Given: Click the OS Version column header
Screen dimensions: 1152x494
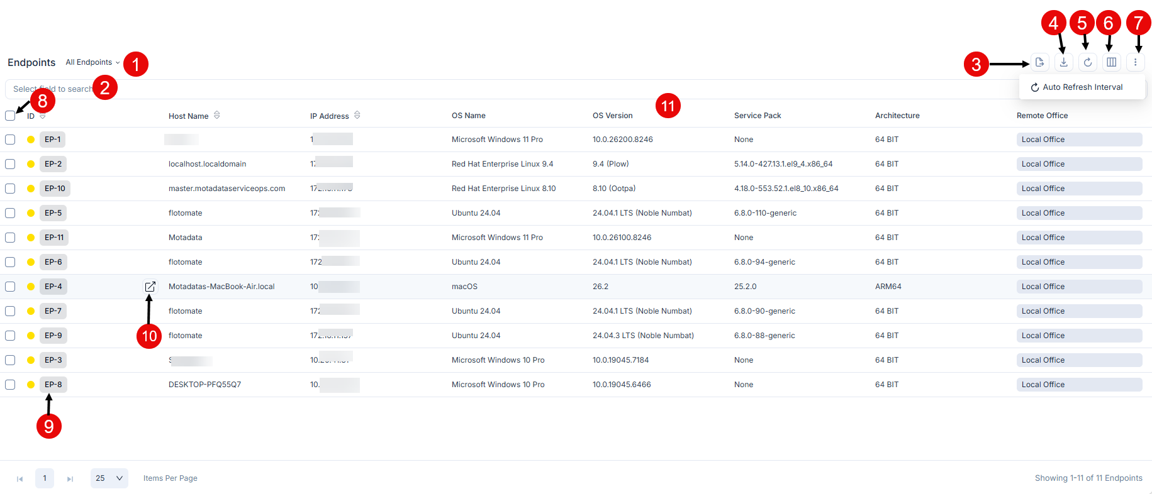Looking at the screenshot, I should coord(613,116).
